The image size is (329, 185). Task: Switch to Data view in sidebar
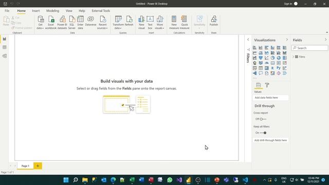click(x=5, y=47)
